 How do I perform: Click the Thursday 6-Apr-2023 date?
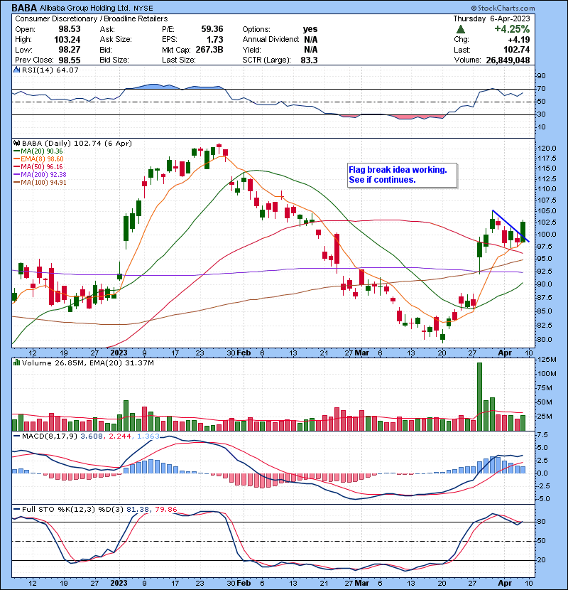492,18
